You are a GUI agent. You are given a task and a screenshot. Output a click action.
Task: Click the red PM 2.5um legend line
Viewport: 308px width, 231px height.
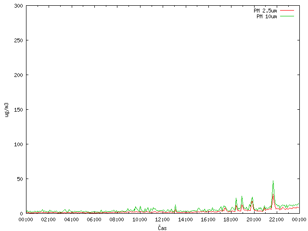(x=287, y=11)
